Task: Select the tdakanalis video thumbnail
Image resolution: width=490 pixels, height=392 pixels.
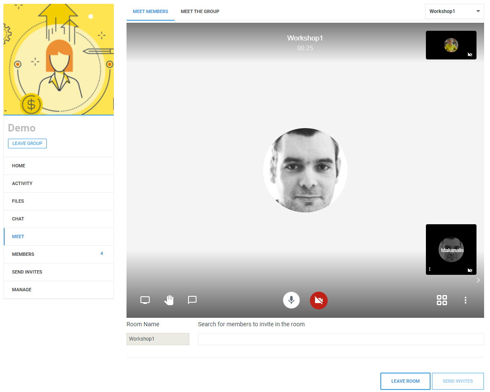Action: (x=451, y=250)
